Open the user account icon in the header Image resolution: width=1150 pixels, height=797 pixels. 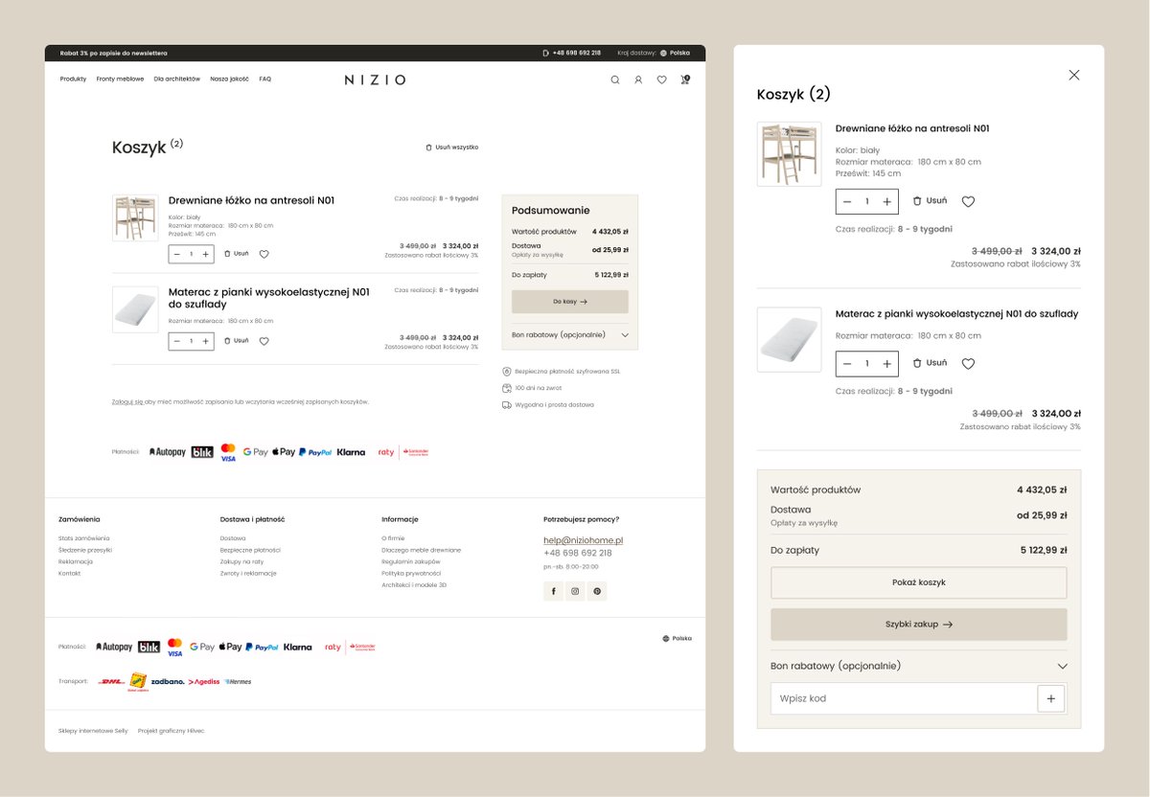point(638,80)
